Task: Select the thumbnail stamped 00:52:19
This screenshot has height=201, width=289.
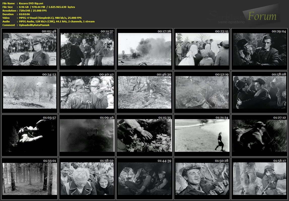Action: (x=202, y=92)
